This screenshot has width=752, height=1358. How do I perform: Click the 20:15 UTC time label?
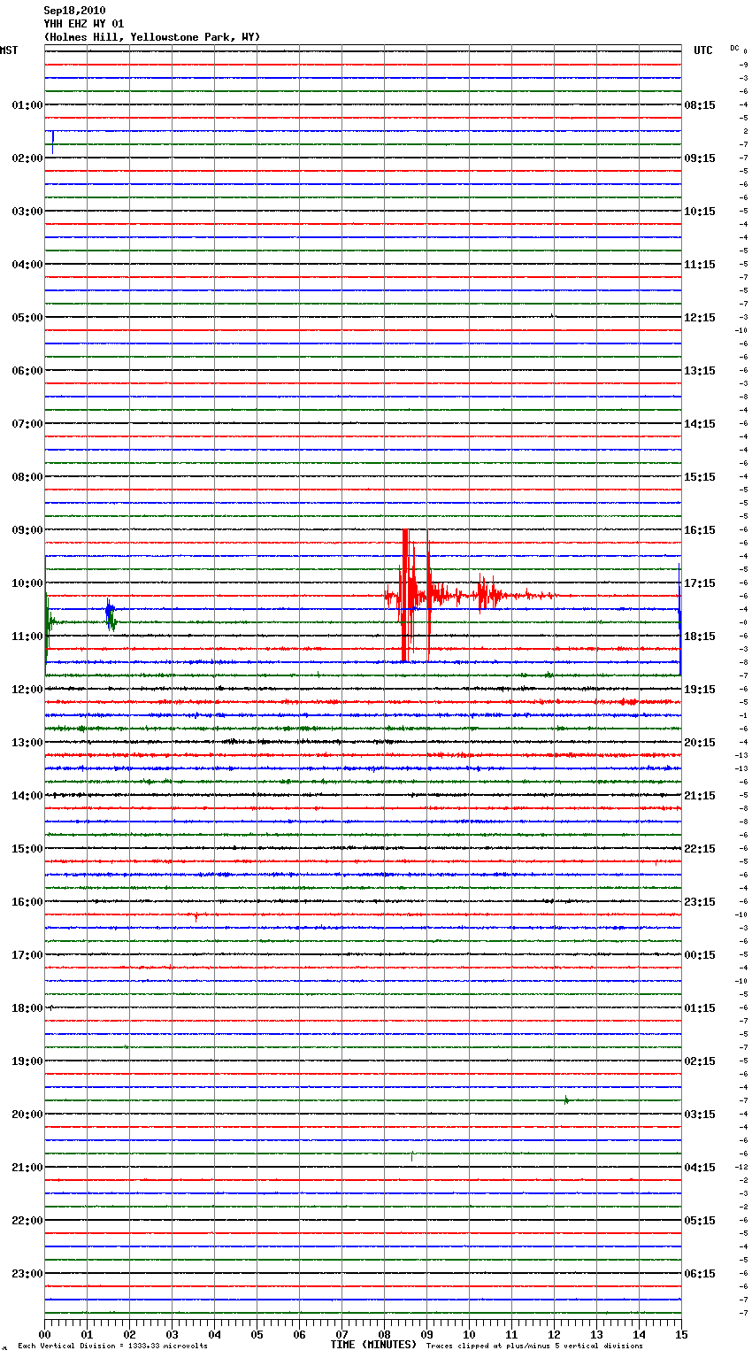700,743
